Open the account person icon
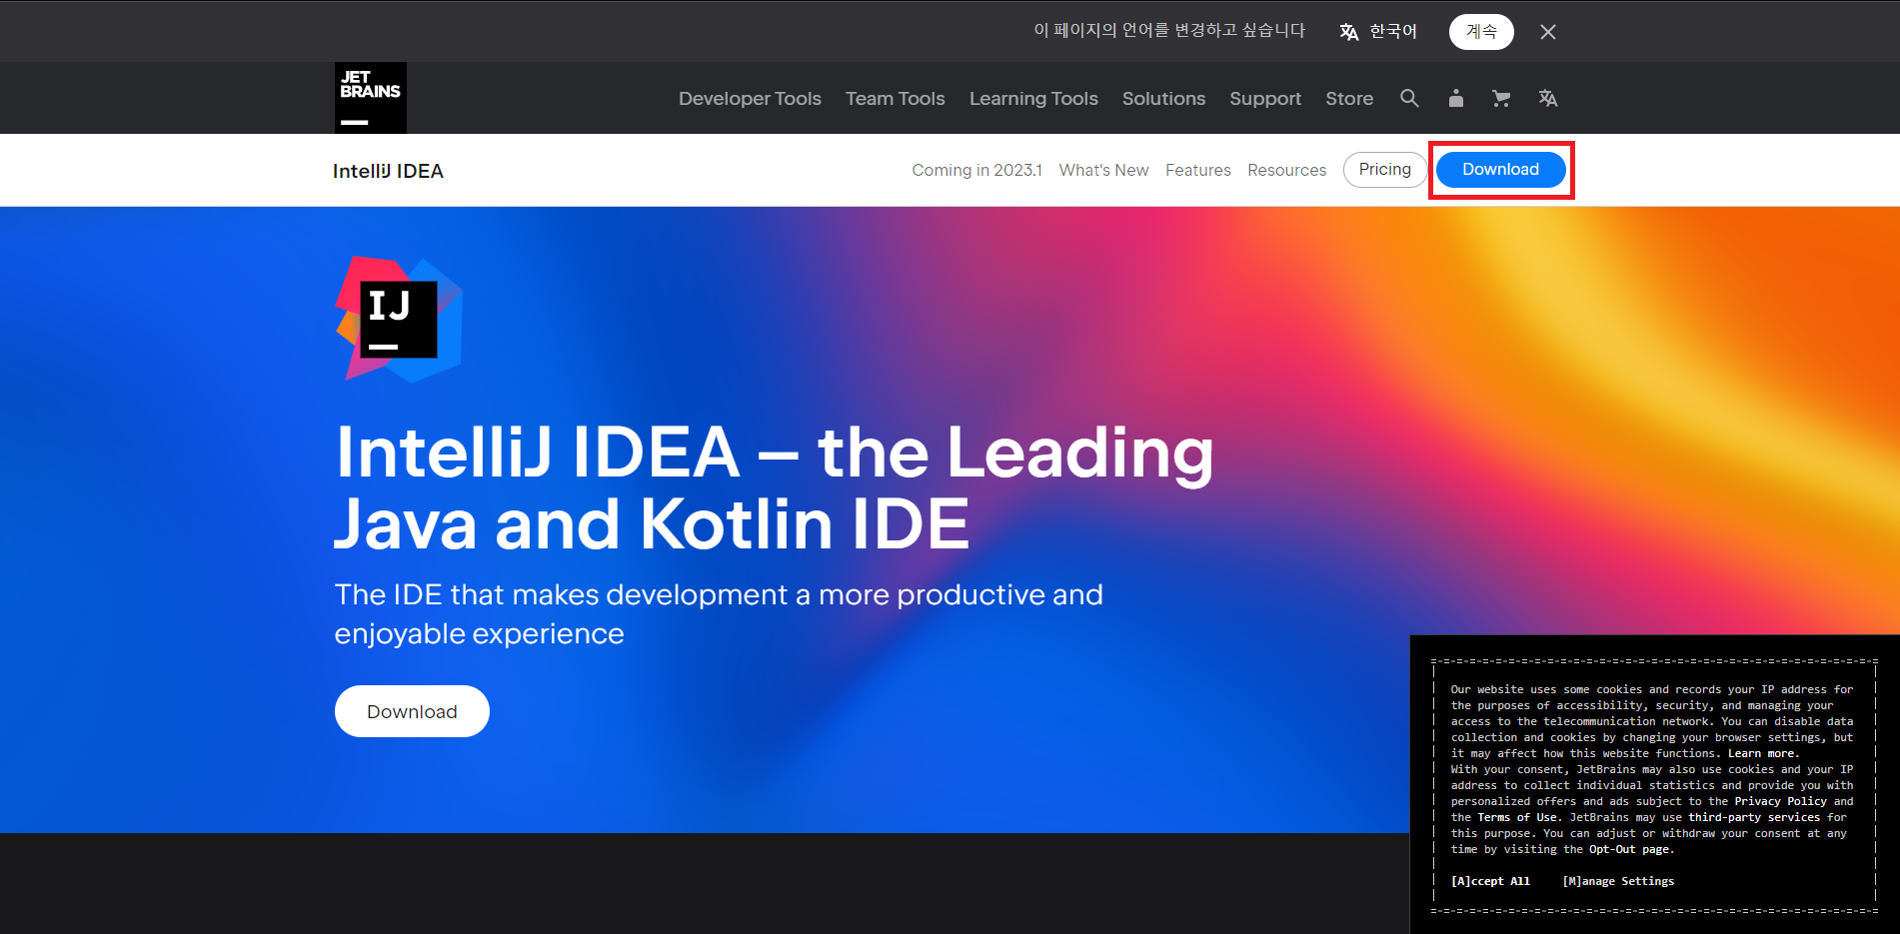The image size is (1900, 934). [1456, 98]
